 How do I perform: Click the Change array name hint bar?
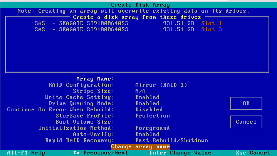[140, 146]
